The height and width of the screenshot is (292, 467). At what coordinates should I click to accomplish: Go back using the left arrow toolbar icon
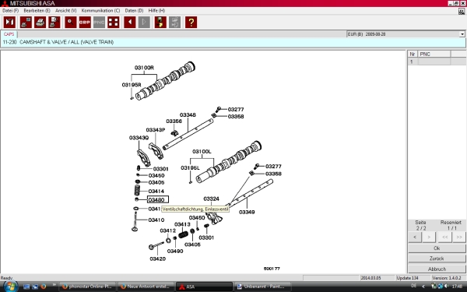coord(130,23)
